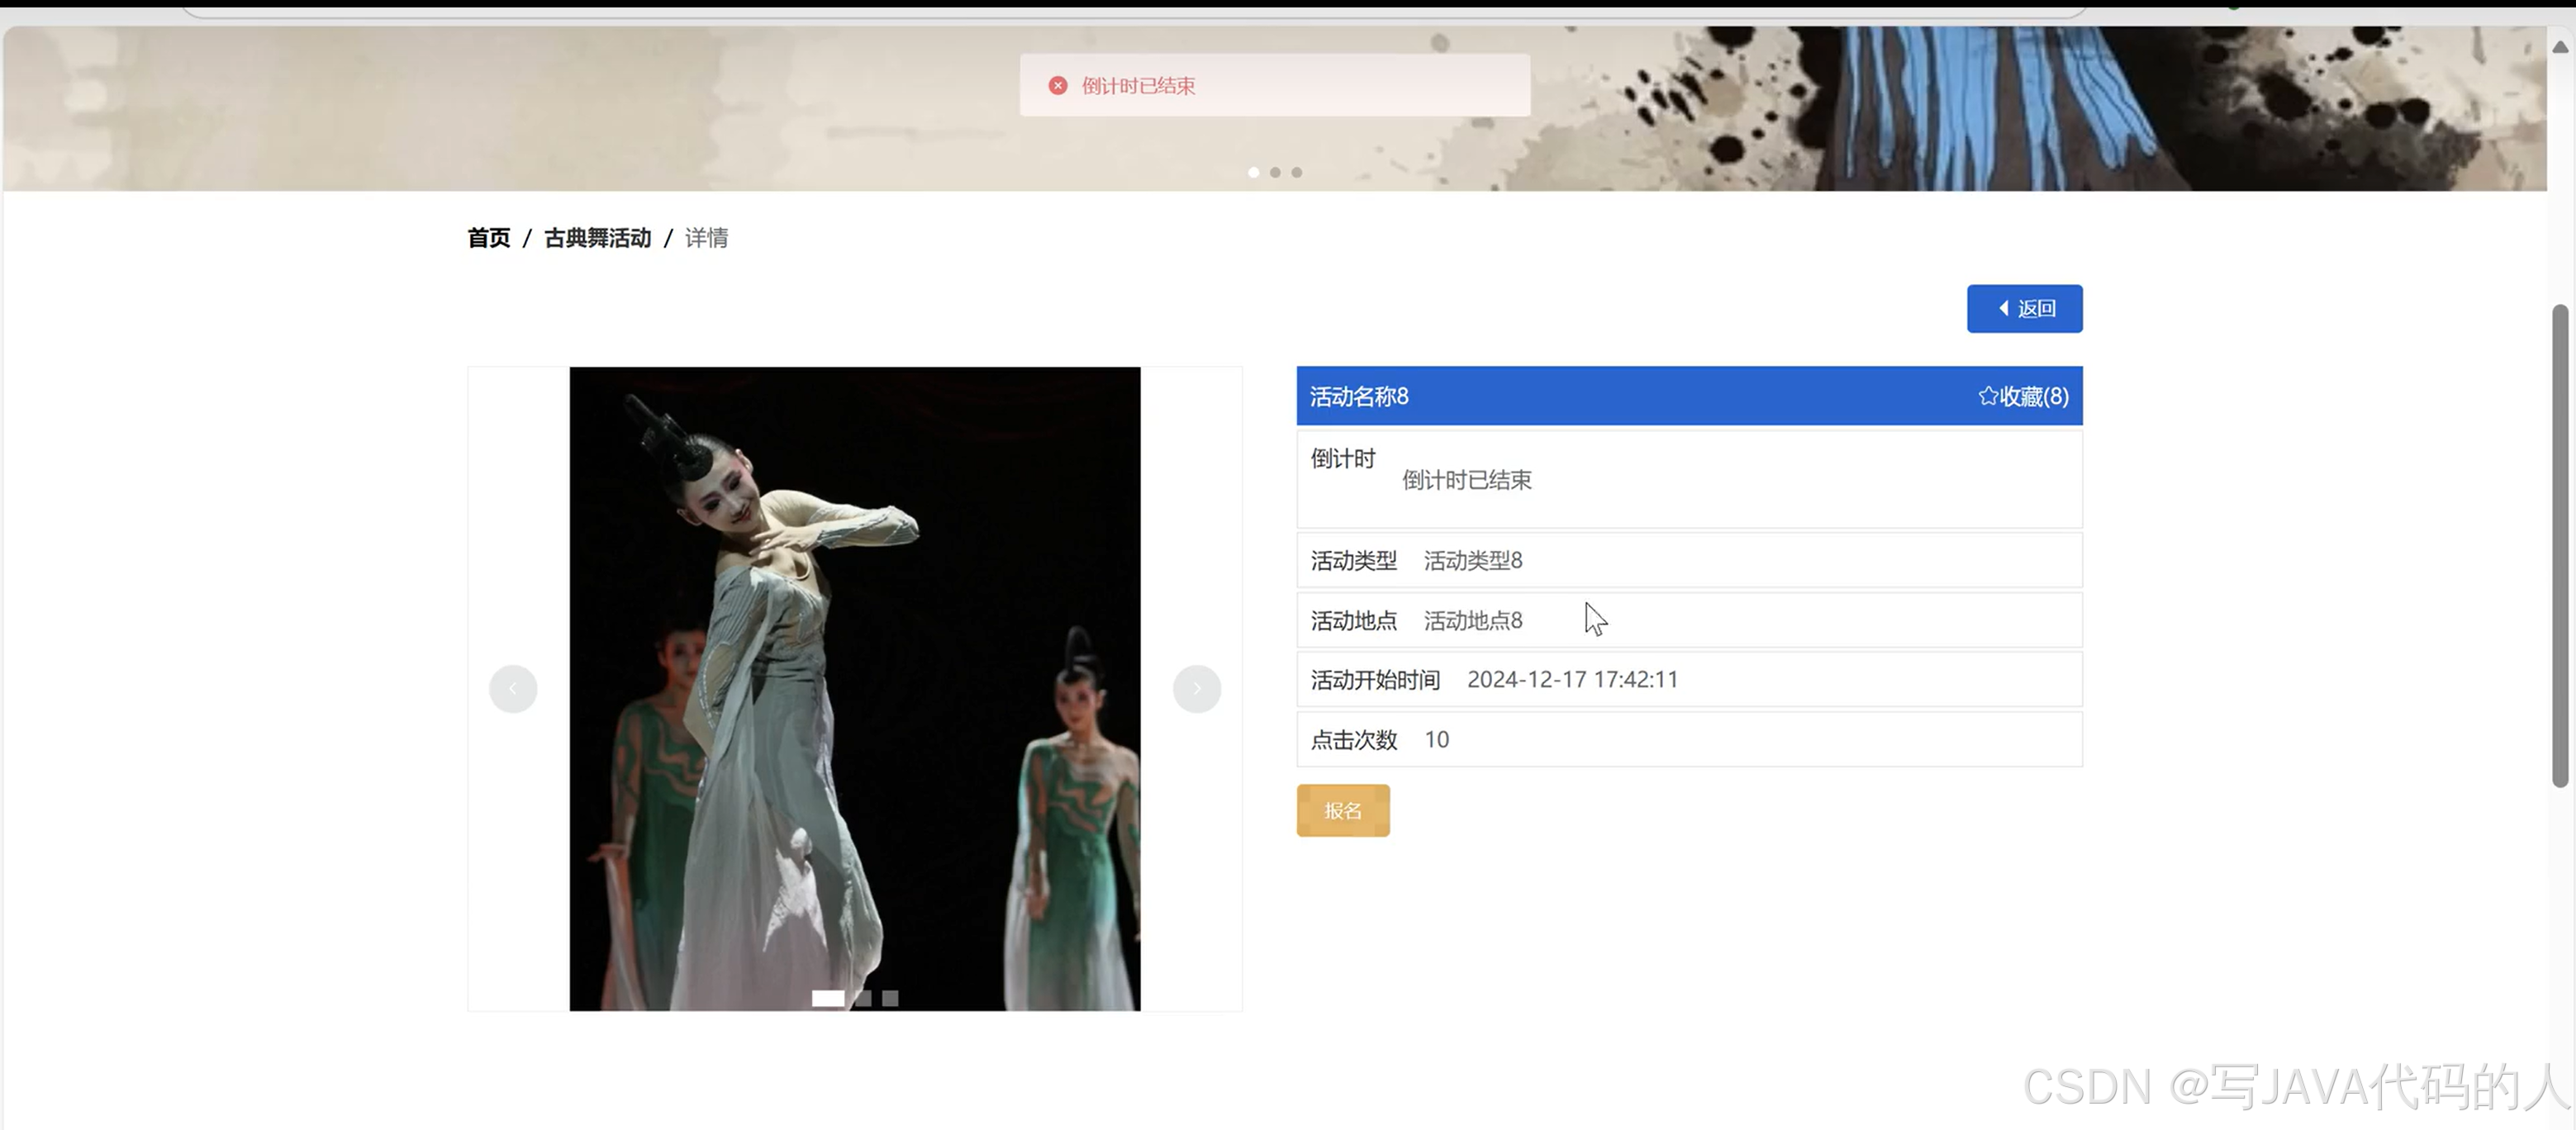This screenshot has height=1130, width=2576.
Task: Show next dancer image with right arrow
Action: tap(1196, 688)
